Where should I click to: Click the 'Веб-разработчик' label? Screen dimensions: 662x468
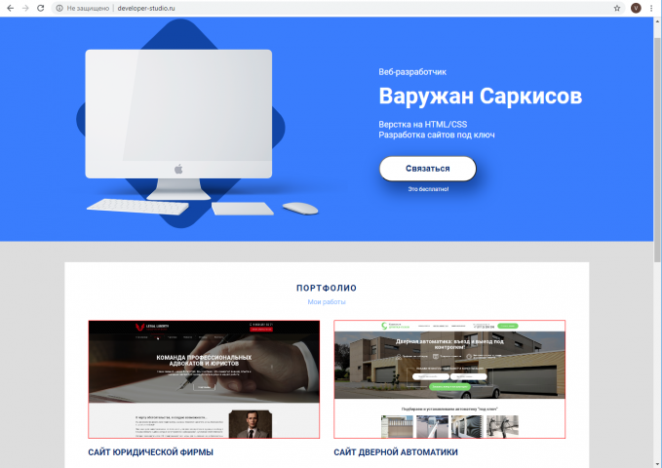click(412, 72)
